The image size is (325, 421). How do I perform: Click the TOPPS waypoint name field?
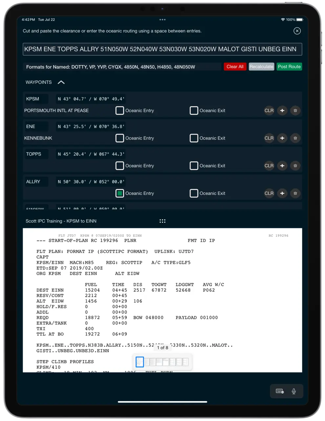(36, 154)
